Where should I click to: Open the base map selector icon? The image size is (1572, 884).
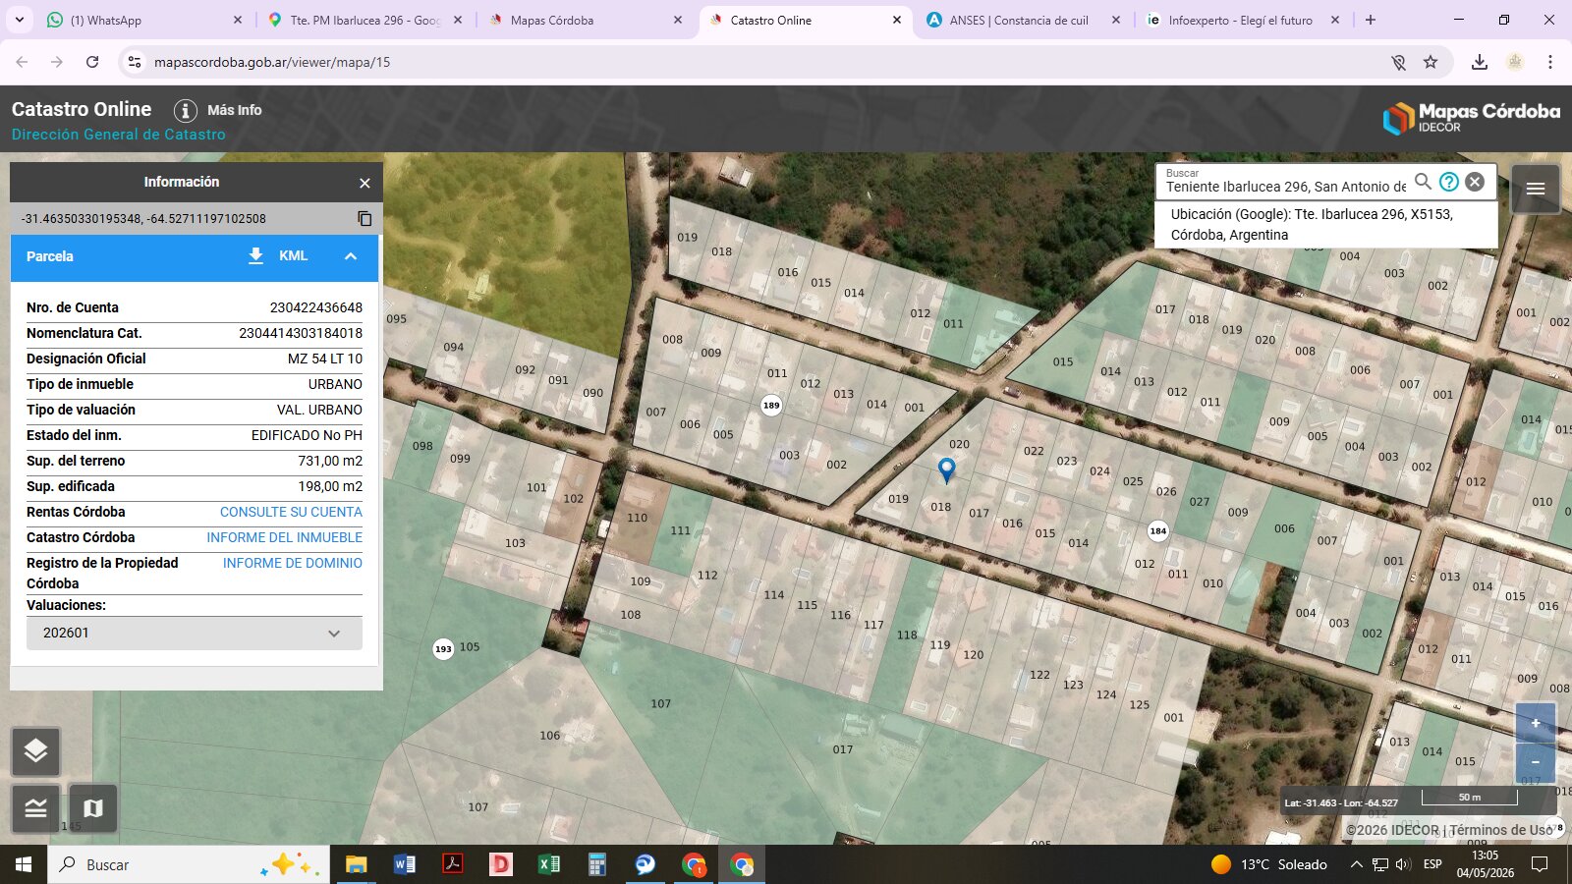tap(93, 808)
